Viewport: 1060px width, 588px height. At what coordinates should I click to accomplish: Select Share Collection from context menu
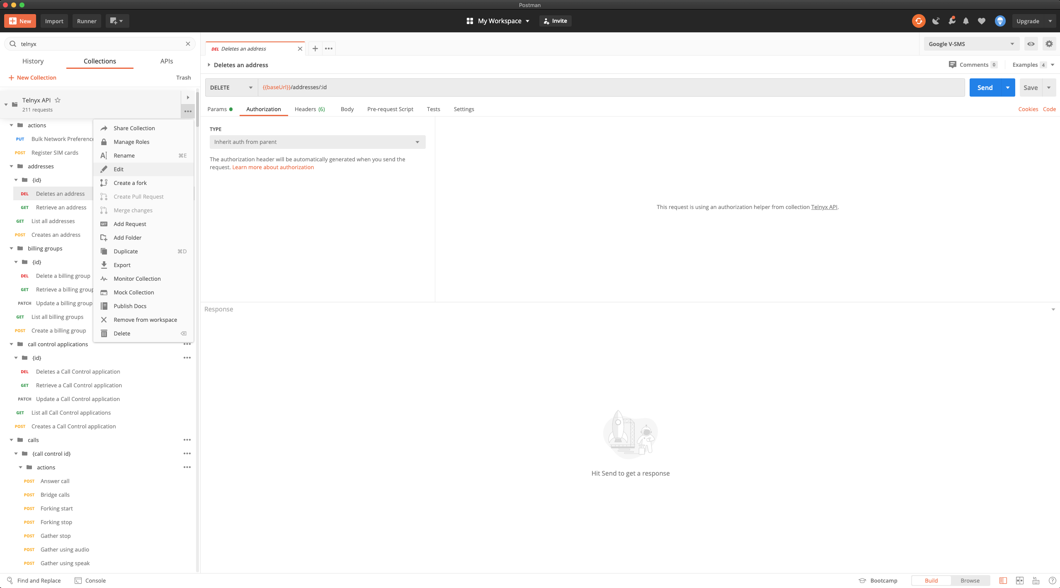143,128
